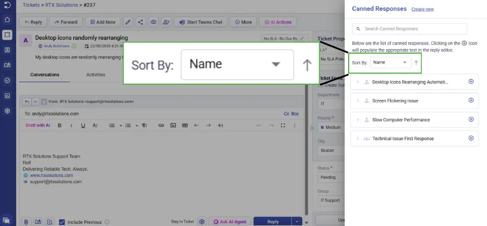
Task: Open the chat bubble icon at sidebar bottom
Action: click(x=7, y=220)
